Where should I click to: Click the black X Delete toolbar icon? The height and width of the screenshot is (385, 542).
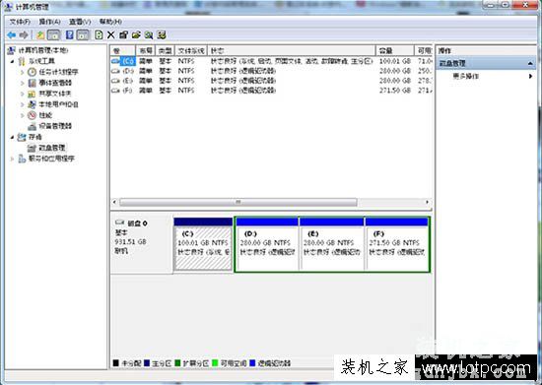[x=111, y=34]
